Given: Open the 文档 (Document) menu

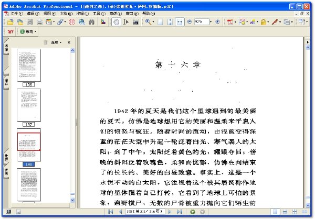Looking at the screenshot, I should [66, 14].
